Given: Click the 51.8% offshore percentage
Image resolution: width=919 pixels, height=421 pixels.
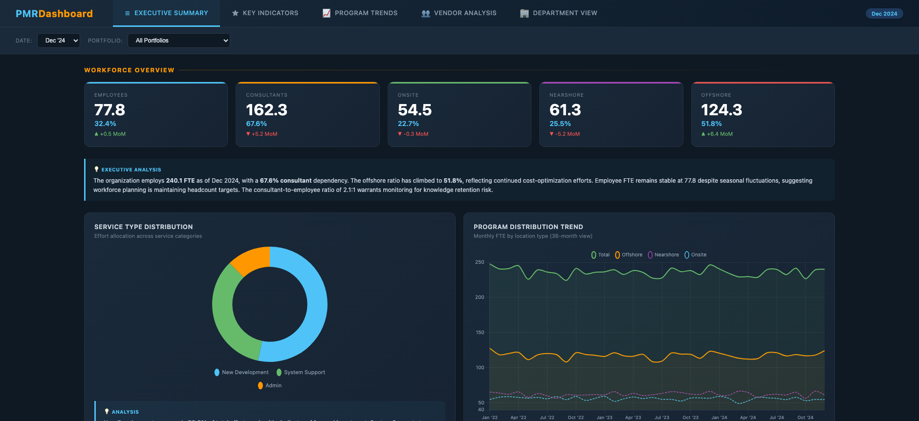Looking at the screenshot, I should click(712, 124).
